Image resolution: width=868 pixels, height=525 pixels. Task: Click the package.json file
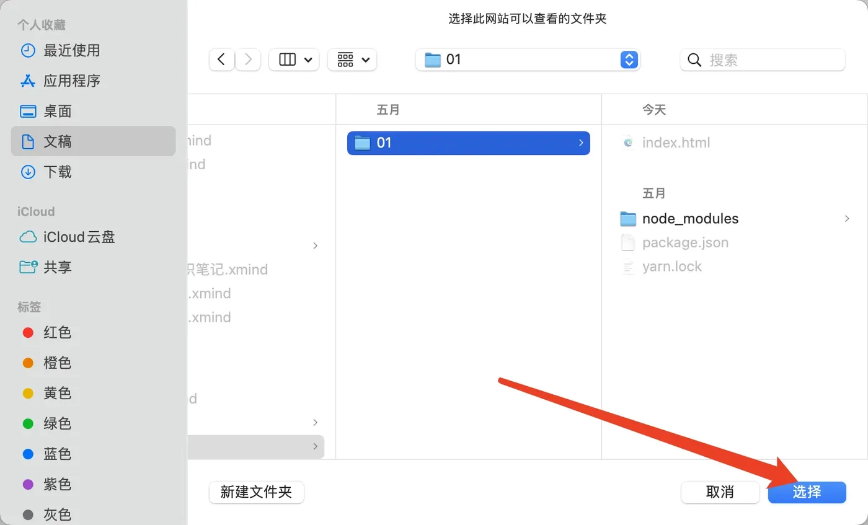675,242
